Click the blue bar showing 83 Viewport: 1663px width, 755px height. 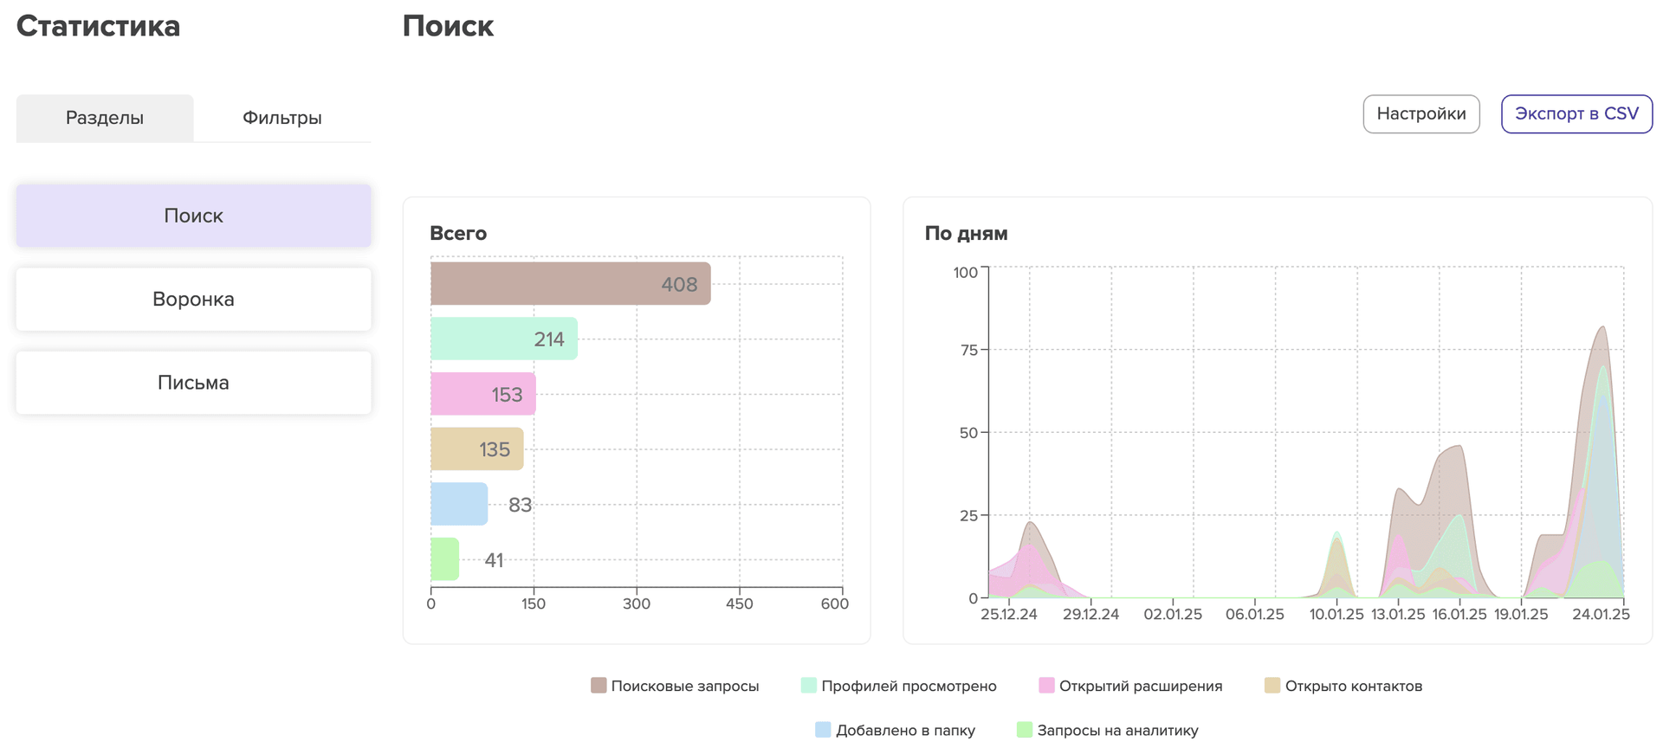click(459, 504)
